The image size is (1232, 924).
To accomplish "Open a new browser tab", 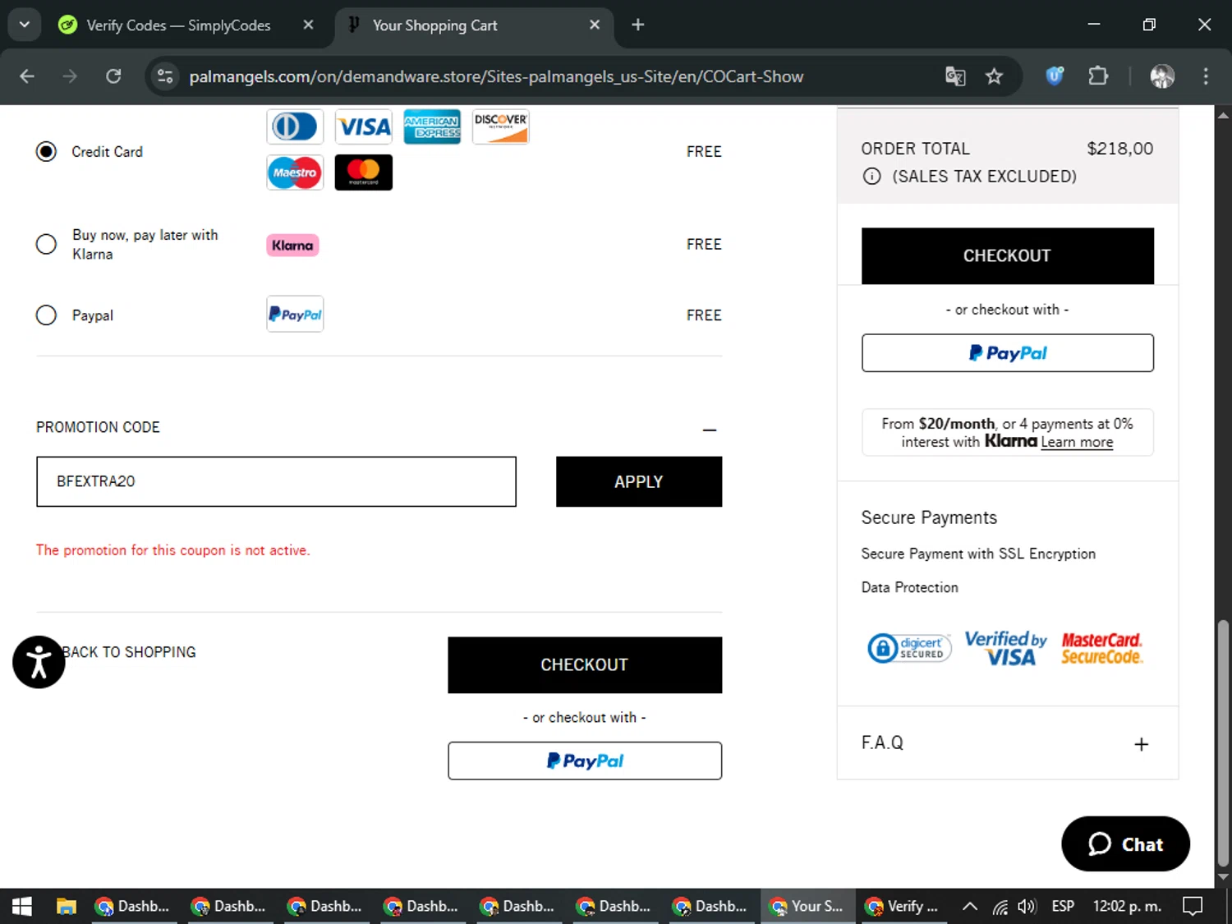I will tap(638, 25).
